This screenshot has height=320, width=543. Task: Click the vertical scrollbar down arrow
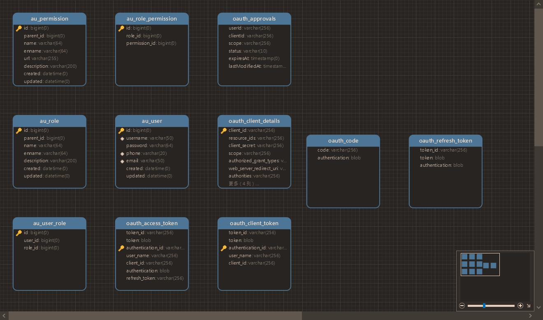pyautogui.click(x=538, y=307)
